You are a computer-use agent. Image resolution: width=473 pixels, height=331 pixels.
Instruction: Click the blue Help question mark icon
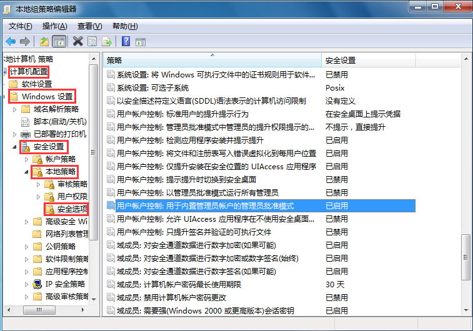pos(126,41)
